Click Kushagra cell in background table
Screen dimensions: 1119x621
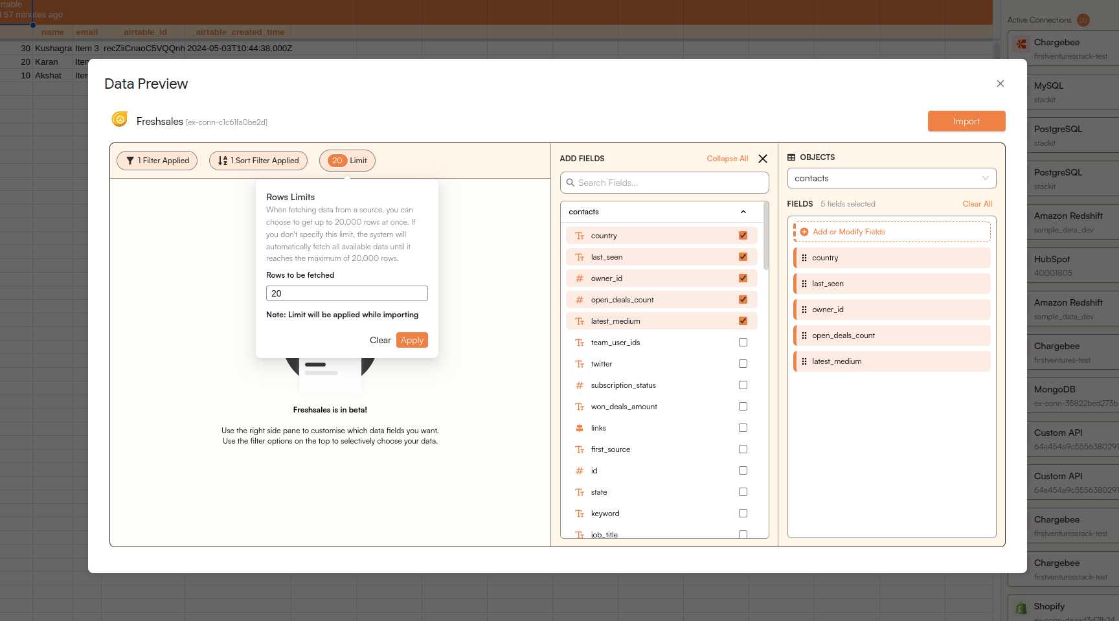(53, 49)
